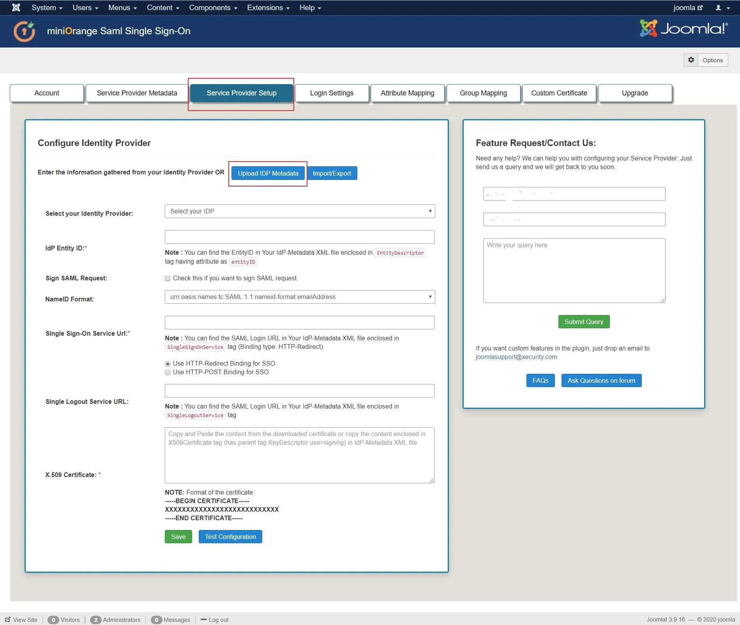
Task: Click the Messages count badge
Action: [156, 620]
